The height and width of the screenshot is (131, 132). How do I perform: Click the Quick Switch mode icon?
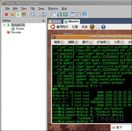60,14
